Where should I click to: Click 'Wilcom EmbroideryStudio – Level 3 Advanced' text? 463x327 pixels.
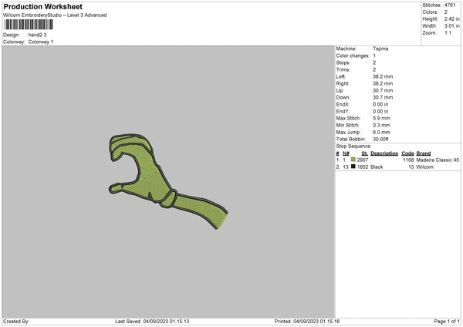[55, 15]
